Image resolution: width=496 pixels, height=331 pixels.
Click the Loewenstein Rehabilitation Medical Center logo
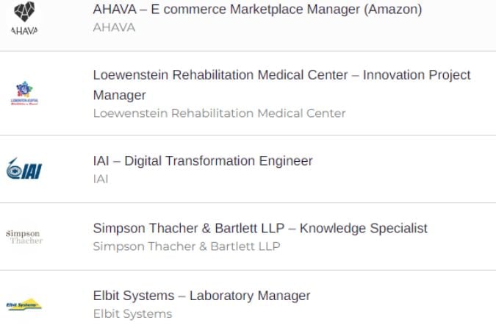24,93
